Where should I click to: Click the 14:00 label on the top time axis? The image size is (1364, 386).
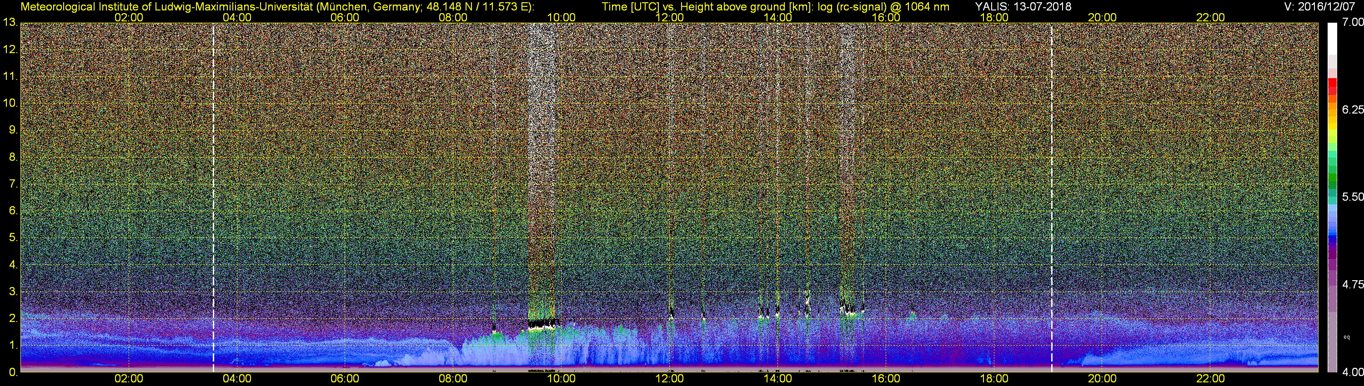(777, 17)
